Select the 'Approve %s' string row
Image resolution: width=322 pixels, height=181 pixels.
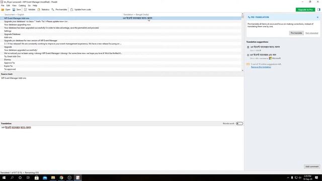coord(121,63)
